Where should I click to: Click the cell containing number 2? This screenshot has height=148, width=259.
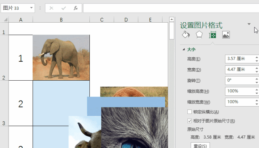(x=21, y=103)
